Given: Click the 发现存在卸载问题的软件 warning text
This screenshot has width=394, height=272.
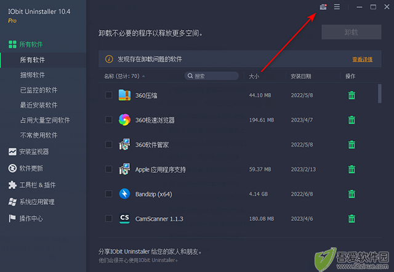Looking at the screenshot, I should [150, 59].
